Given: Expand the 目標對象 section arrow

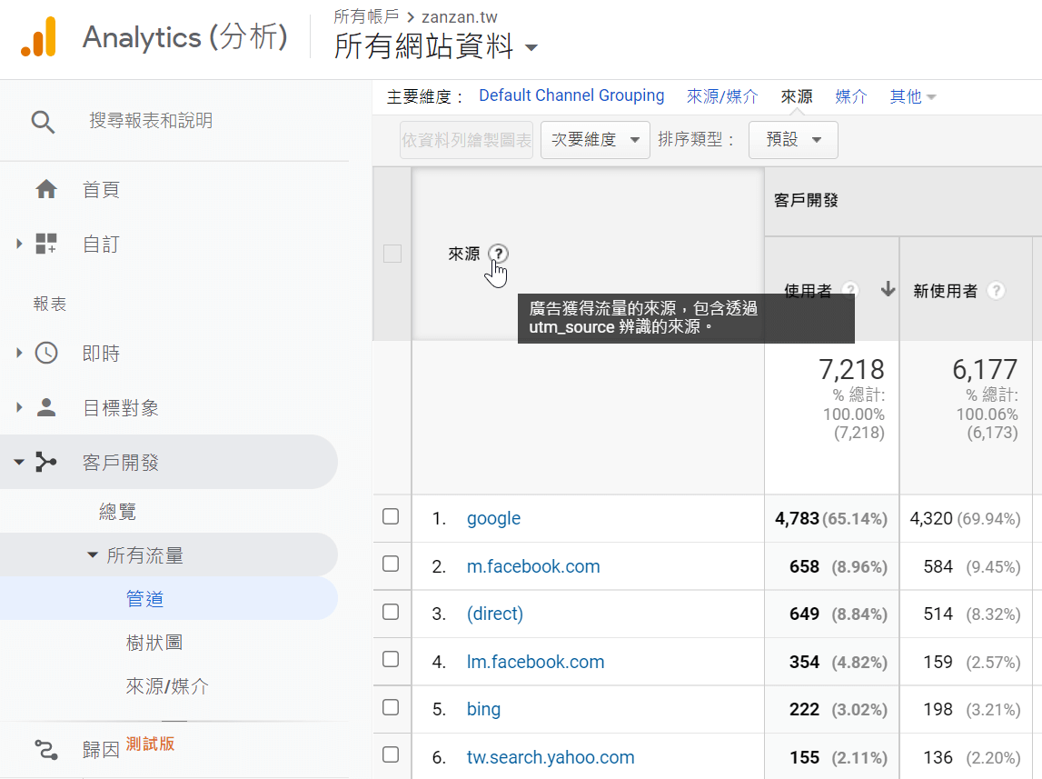Looking at the screenshot, I should [x=19, y=407].
